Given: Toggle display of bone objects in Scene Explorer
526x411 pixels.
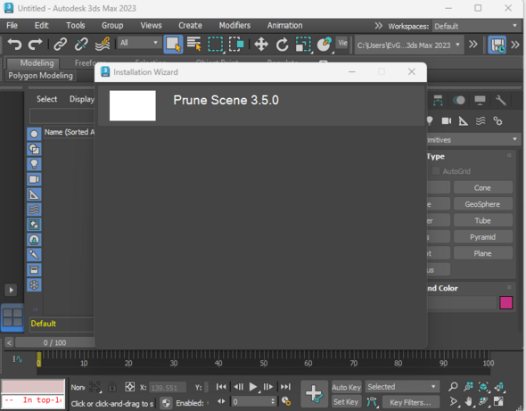Looking at the screenshot, I should point(34,255).
